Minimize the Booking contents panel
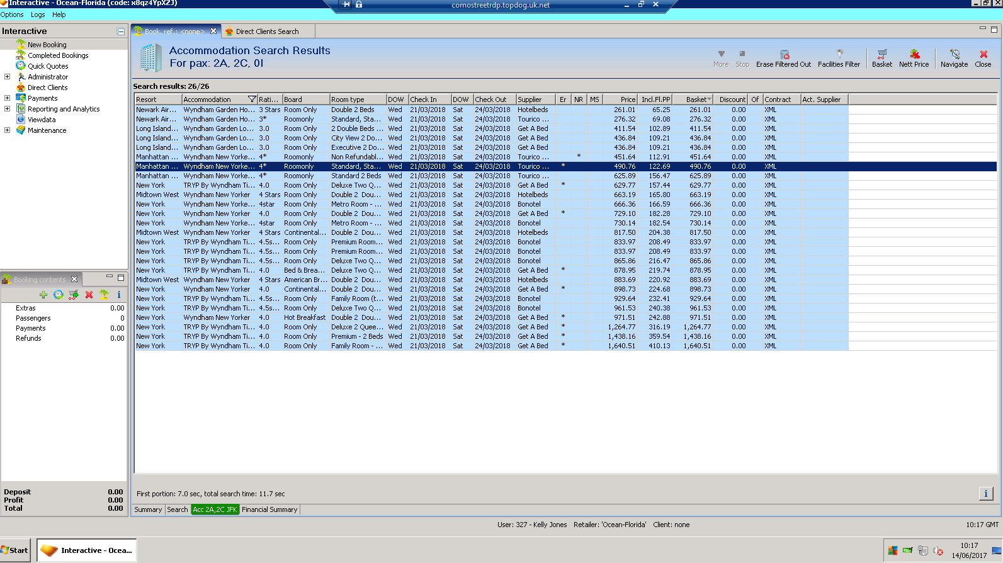 click(110, 277)
